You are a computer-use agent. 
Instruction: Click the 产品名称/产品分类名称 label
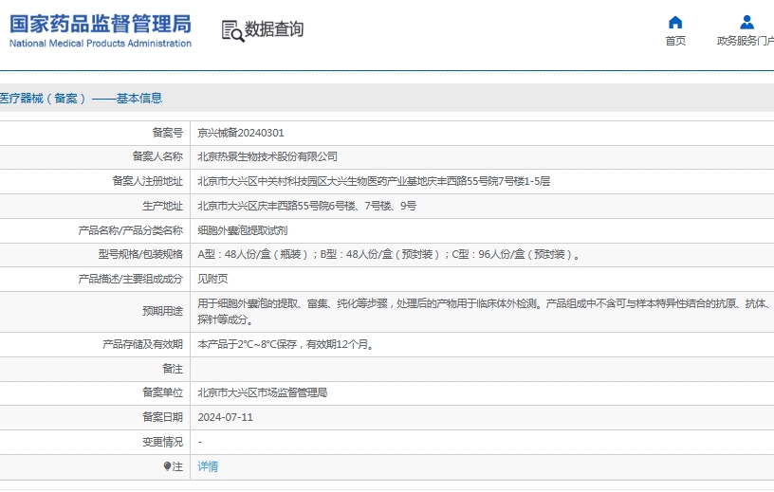click(130, 230)
